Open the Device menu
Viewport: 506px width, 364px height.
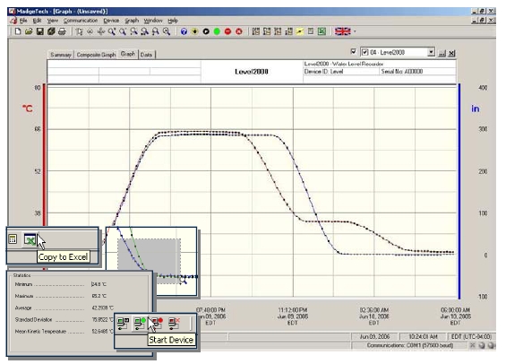point(111,21)
